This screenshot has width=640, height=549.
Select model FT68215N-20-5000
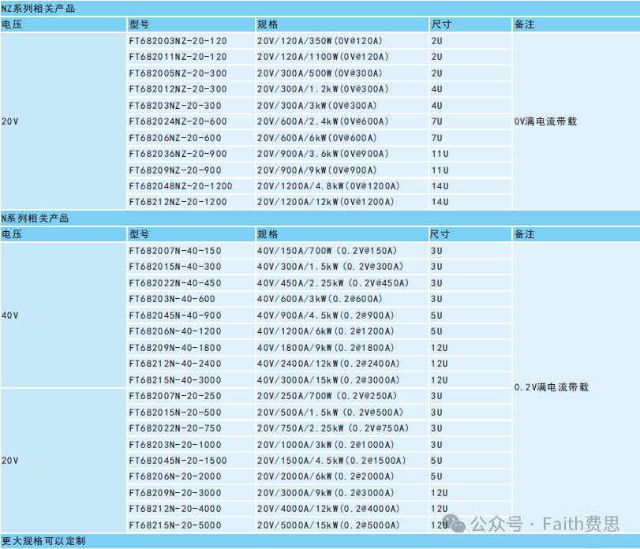(175, 525)
